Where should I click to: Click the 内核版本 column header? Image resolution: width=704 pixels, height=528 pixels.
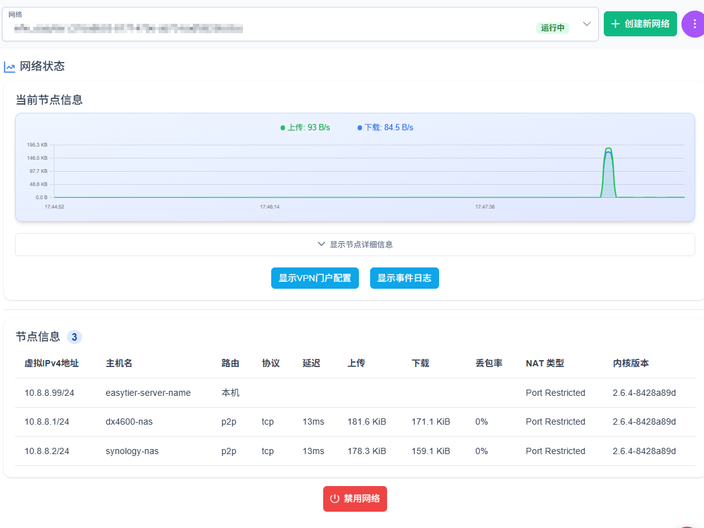pos(631,363)
